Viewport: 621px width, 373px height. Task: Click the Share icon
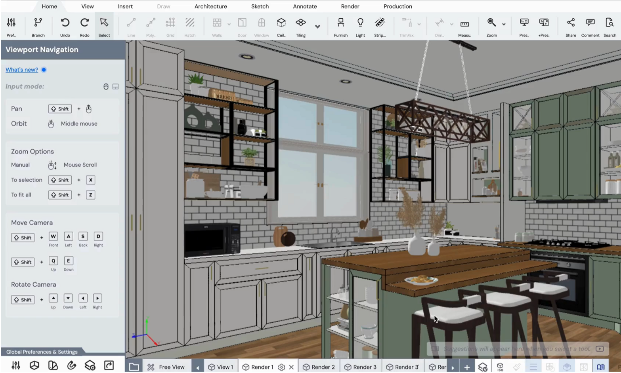tap(570, 27)
